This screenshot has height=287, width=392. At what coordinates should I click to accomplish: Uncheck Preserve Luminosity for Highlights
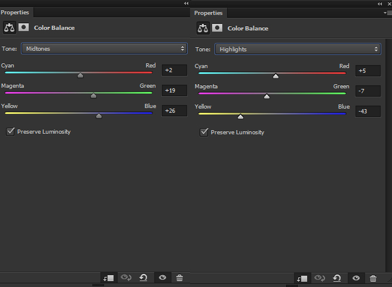[204, 132]
